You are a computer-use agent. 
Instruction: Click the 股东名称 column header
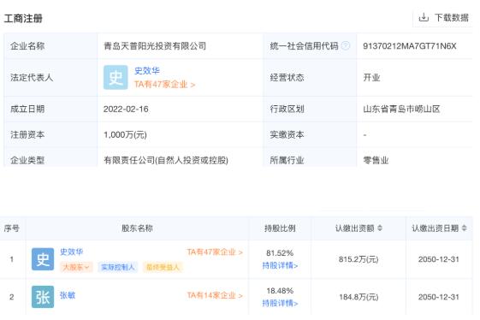137,228
